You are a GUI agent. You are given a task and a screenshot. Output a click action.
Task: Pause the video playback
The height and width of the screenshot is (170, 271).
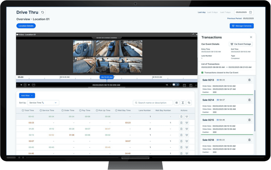click(25, 85)
